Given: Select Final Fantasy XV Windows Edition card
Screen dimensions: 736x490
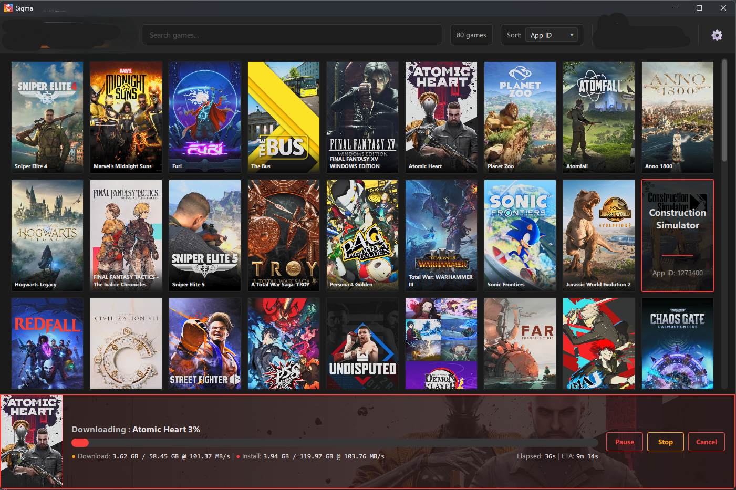Looking at the screenshot, I should 362,117.
